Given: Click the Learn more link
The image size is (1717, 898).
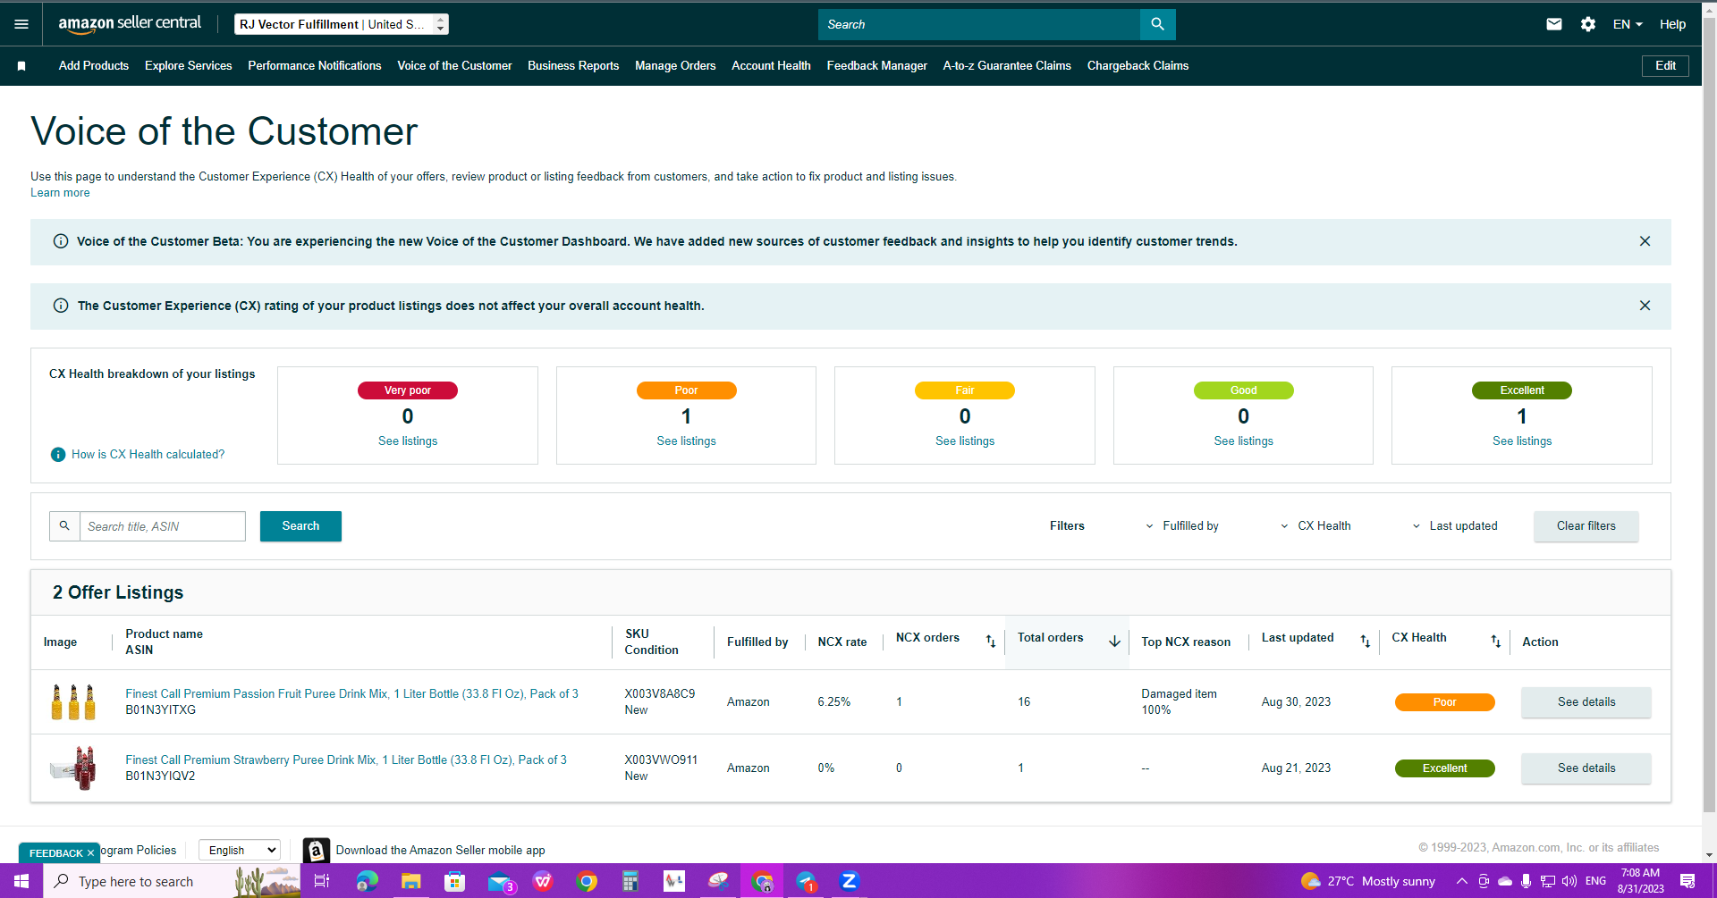Looking at the screenshot, I should point(60,193).
